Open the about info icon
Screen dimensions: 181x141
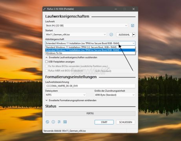(x=53, y=122)
